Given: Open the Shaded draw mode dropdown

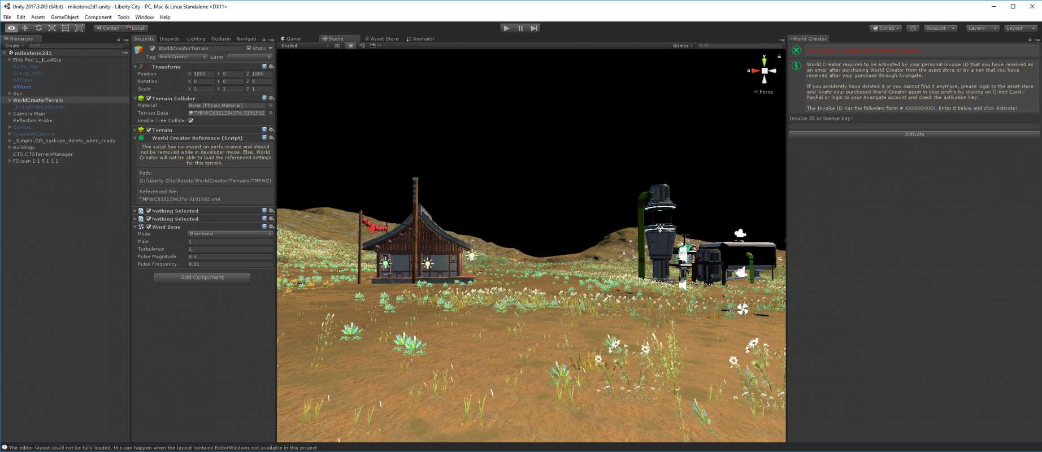Looking at the screenshot, I should pyautogui.click(x=305, y=46).
